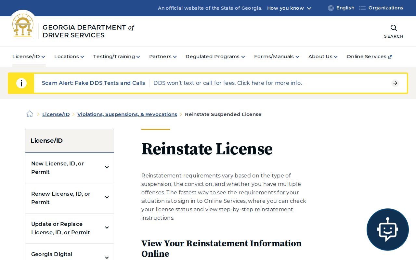
Task: Click the Scam Alert banner title
Action: [94, 83]
